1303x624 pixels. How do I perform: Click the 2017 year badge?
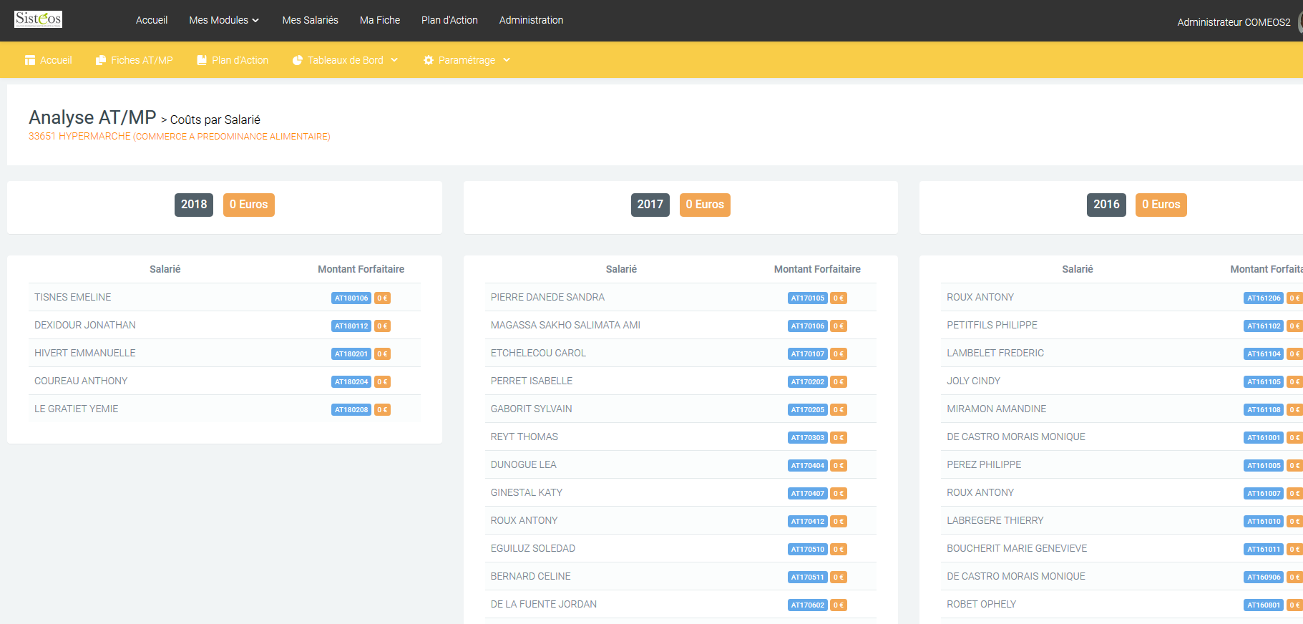click(x=650, y=205)
